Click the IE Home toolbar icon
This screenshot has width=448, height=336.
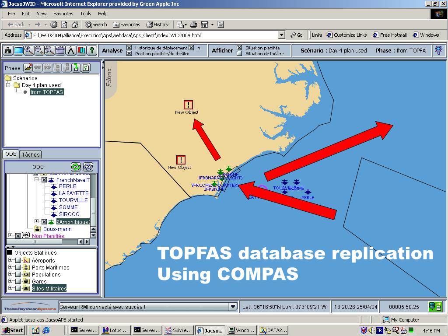tap(75, 24)
